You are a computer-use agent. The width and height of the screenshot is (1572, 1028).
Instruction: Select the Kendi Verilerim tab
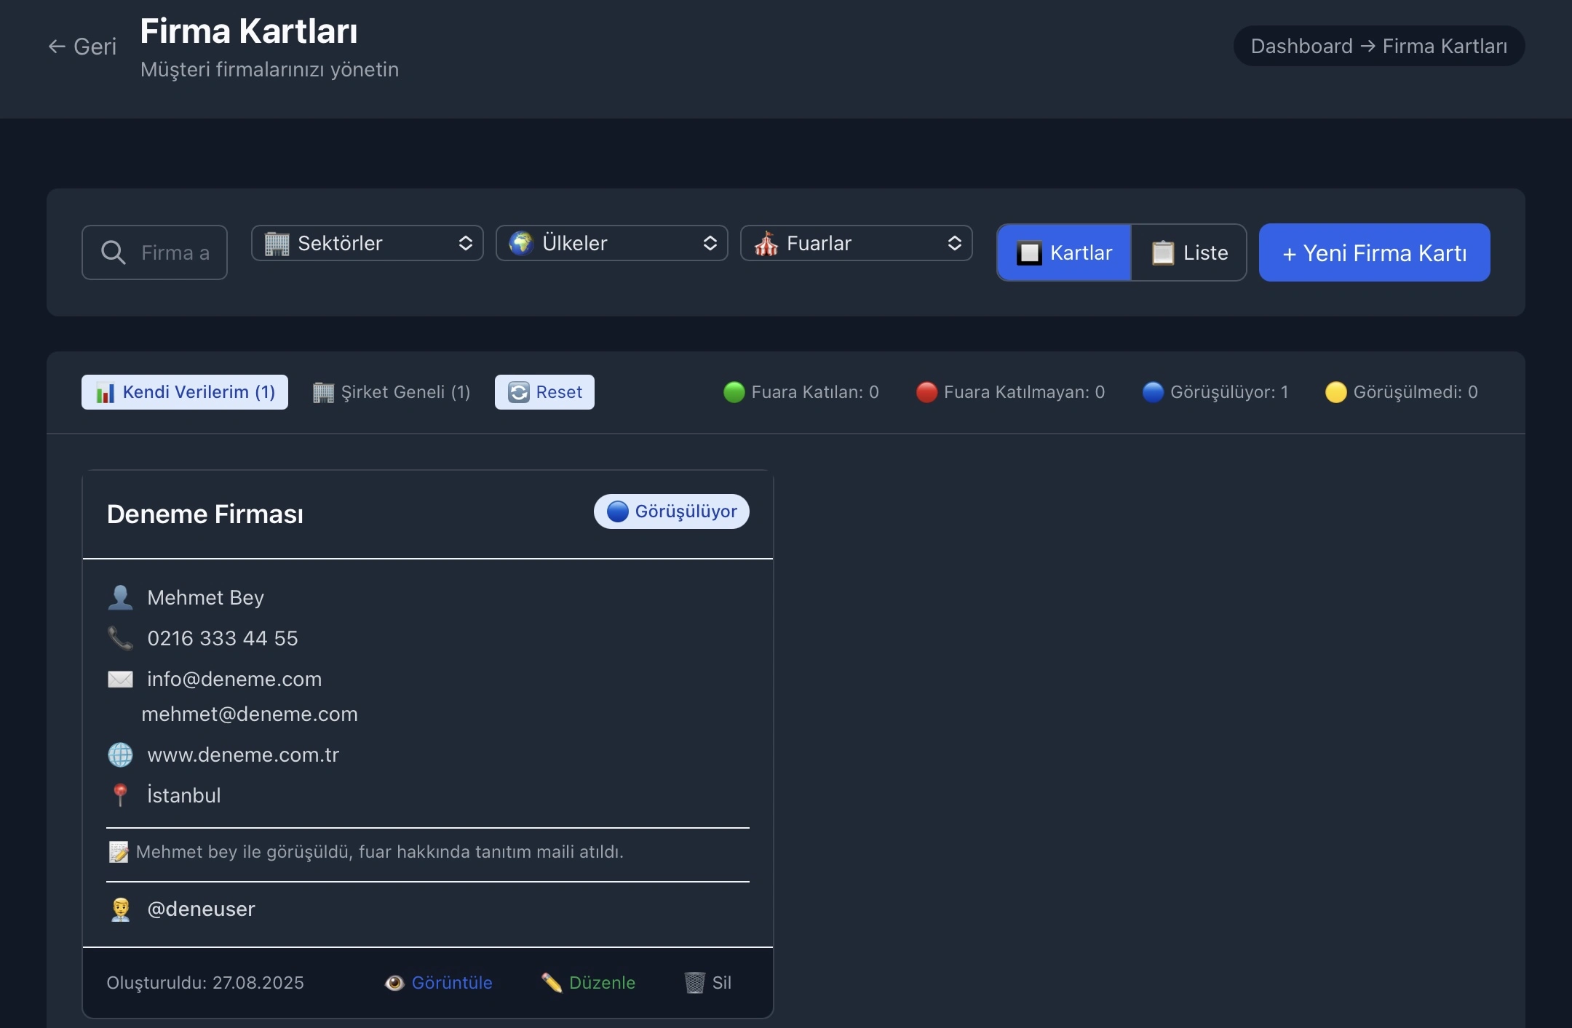coord(185,392)
